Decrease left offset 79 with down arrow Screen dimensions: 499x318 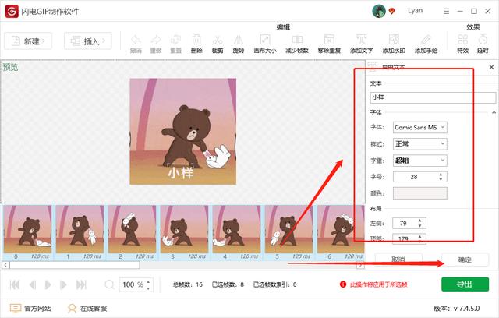pos(419,226)
